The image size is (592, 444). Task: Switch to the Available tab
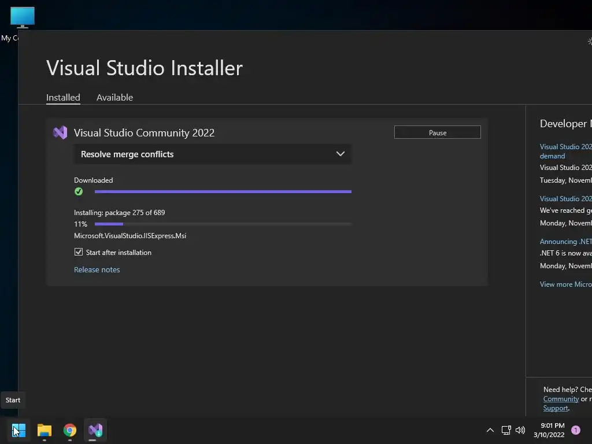pyautogui.click(x=115, y=97)
